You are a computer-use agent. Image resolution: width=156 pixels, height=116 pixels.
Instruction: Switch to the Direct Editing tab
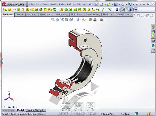[93, 15]
